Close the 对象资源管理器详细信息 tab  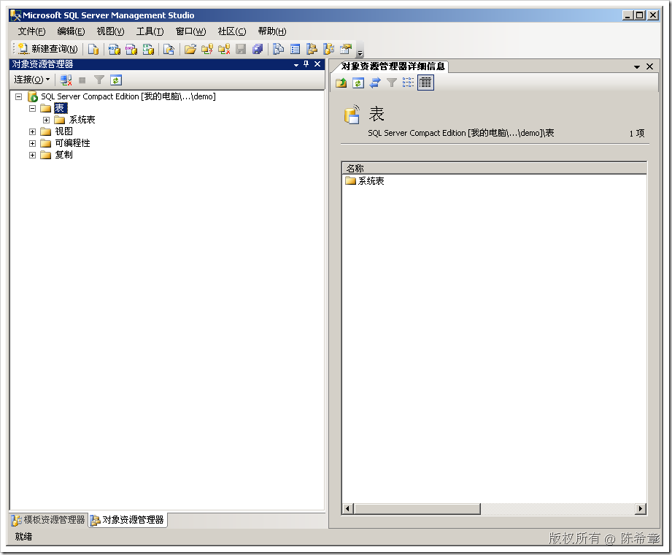coord(649,66)
